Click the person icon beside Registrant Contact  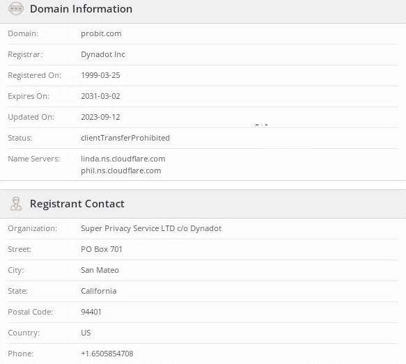(16, 204)
